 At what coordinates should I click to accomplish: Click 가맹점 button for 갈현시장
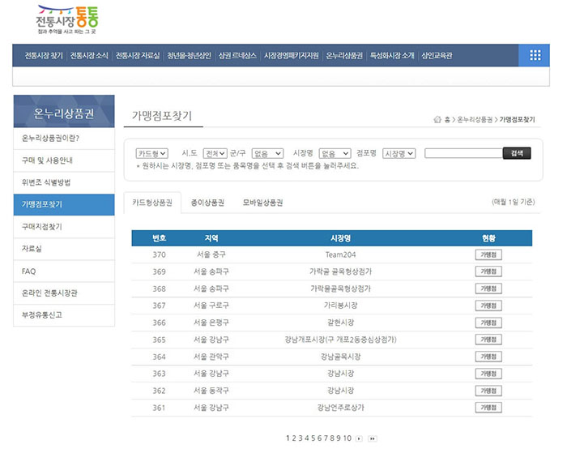pyautogui.click(x=488, y=323)
